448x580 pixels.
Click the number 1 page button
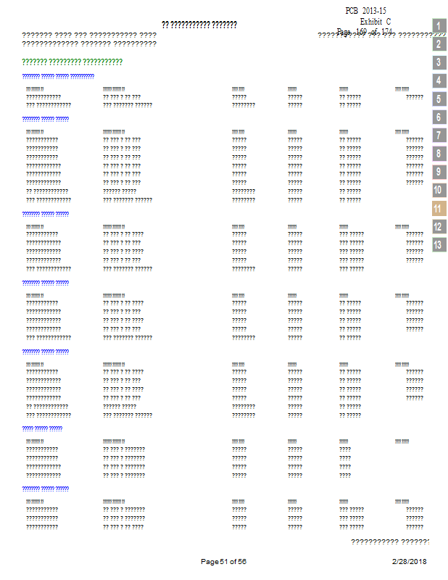[439, 26]
